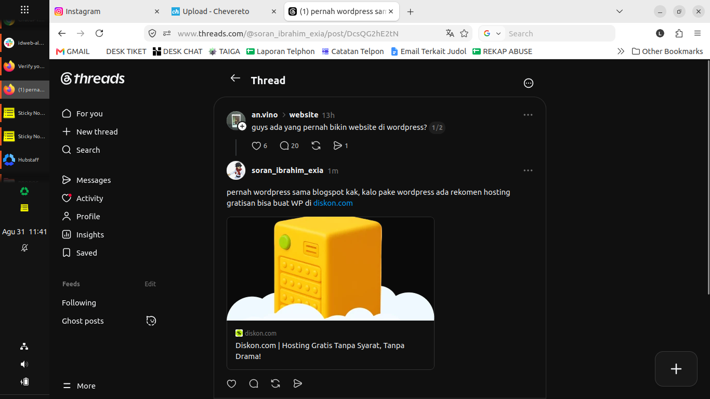
Task: Reload the page in the browser toolbar
Action: 99,33
